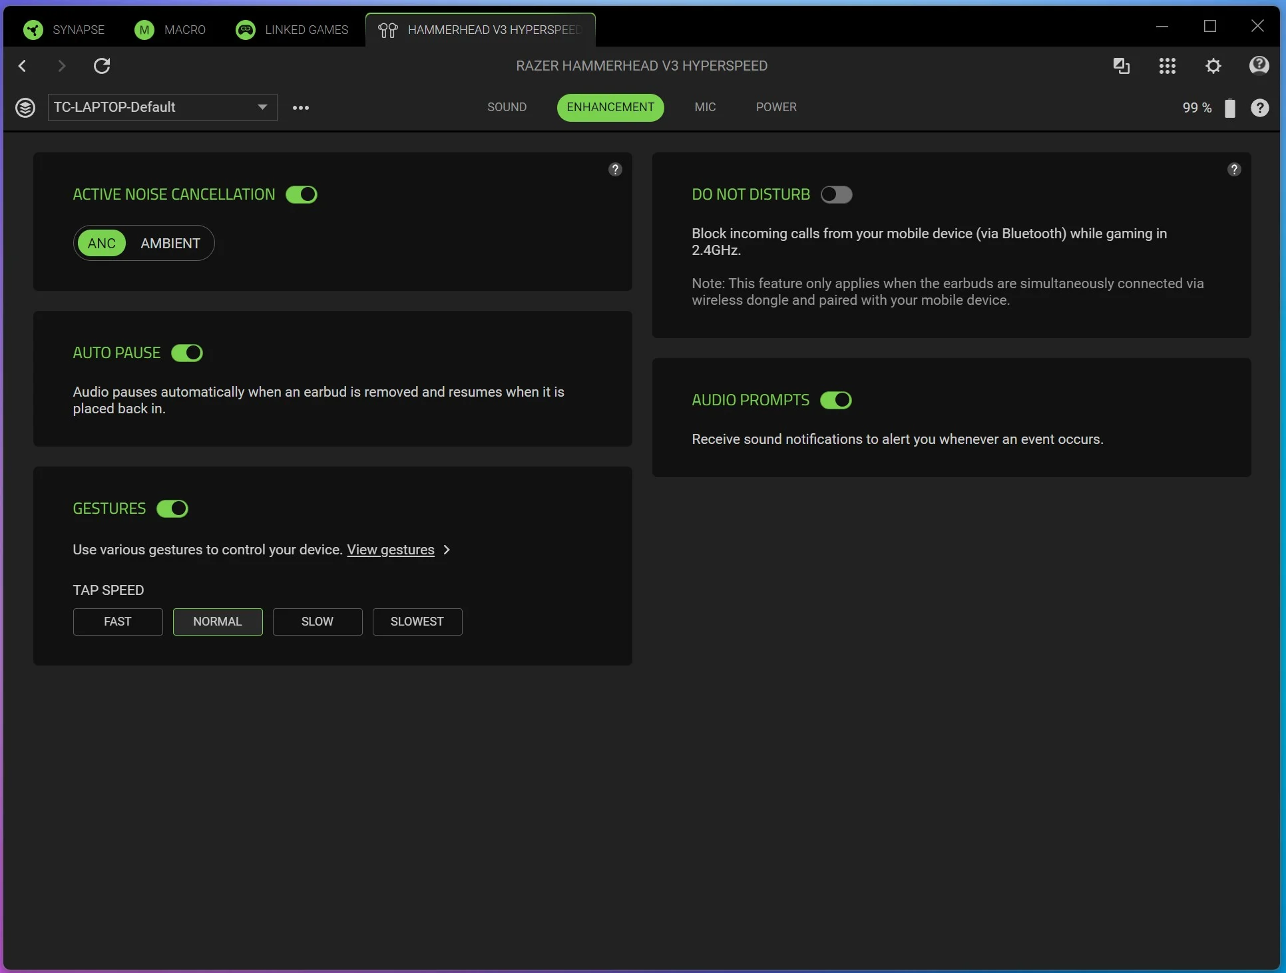Click the chevron after View gestures
Screen dimensions: 1286x973
(447, 550)
